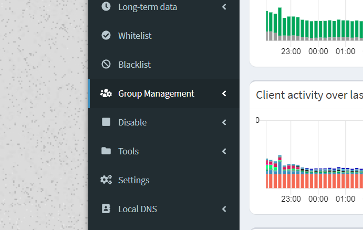This screenshot has height=230, width=363.
Task: Expand the Disable submenu chevron
Action: click(224, 122)
